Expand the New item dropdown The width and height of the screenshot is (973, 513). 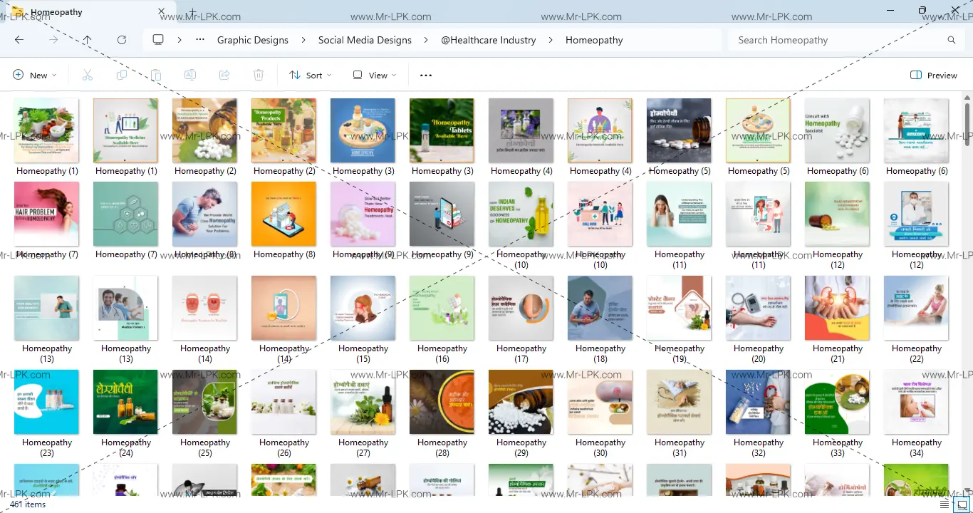tap(34, 75)
